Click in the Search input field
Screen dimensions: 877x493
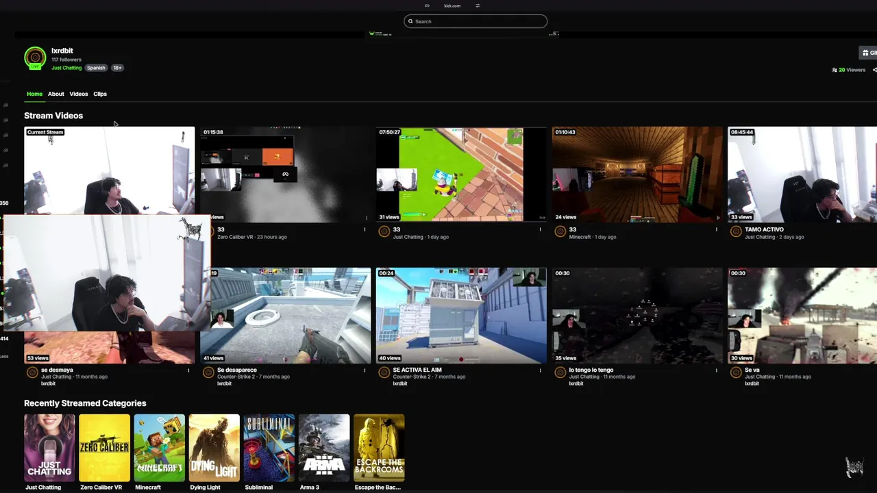click(x=475, y=21)
